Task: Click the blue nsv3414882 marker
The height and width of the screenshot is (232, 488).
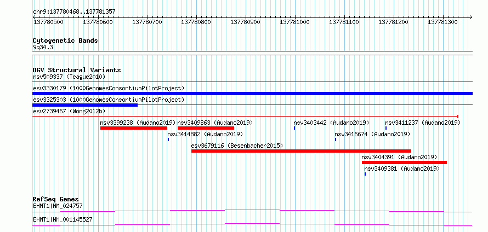Action: point(168,140)
